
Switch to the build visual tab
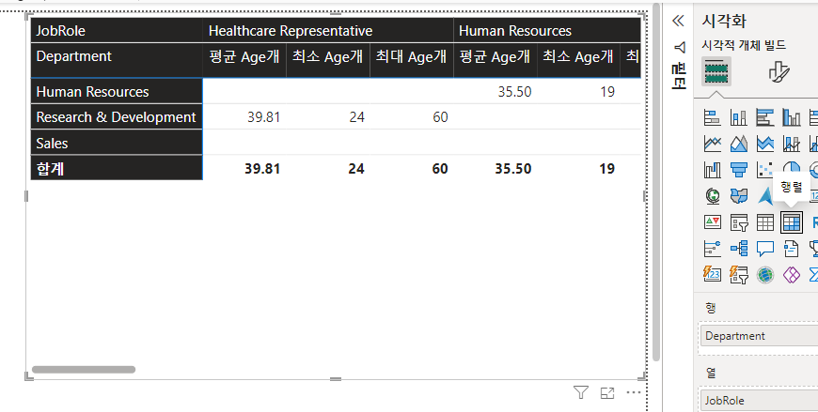(x=717, y=72)
